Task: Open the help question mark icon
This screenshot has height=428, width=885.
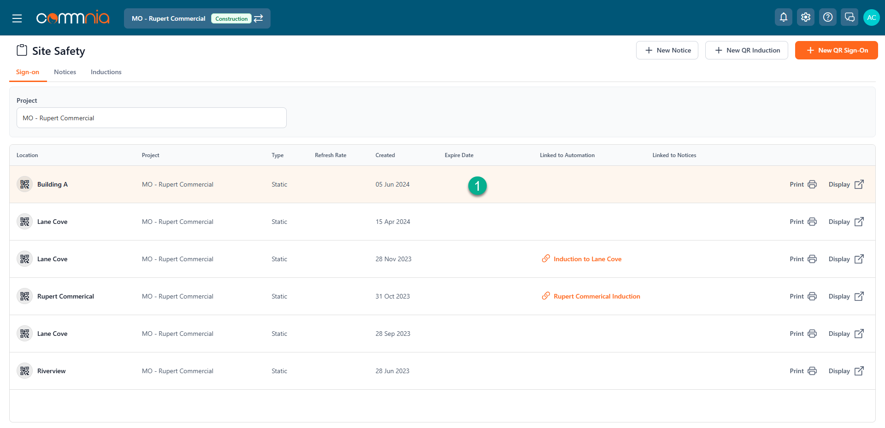Action: 828,17
